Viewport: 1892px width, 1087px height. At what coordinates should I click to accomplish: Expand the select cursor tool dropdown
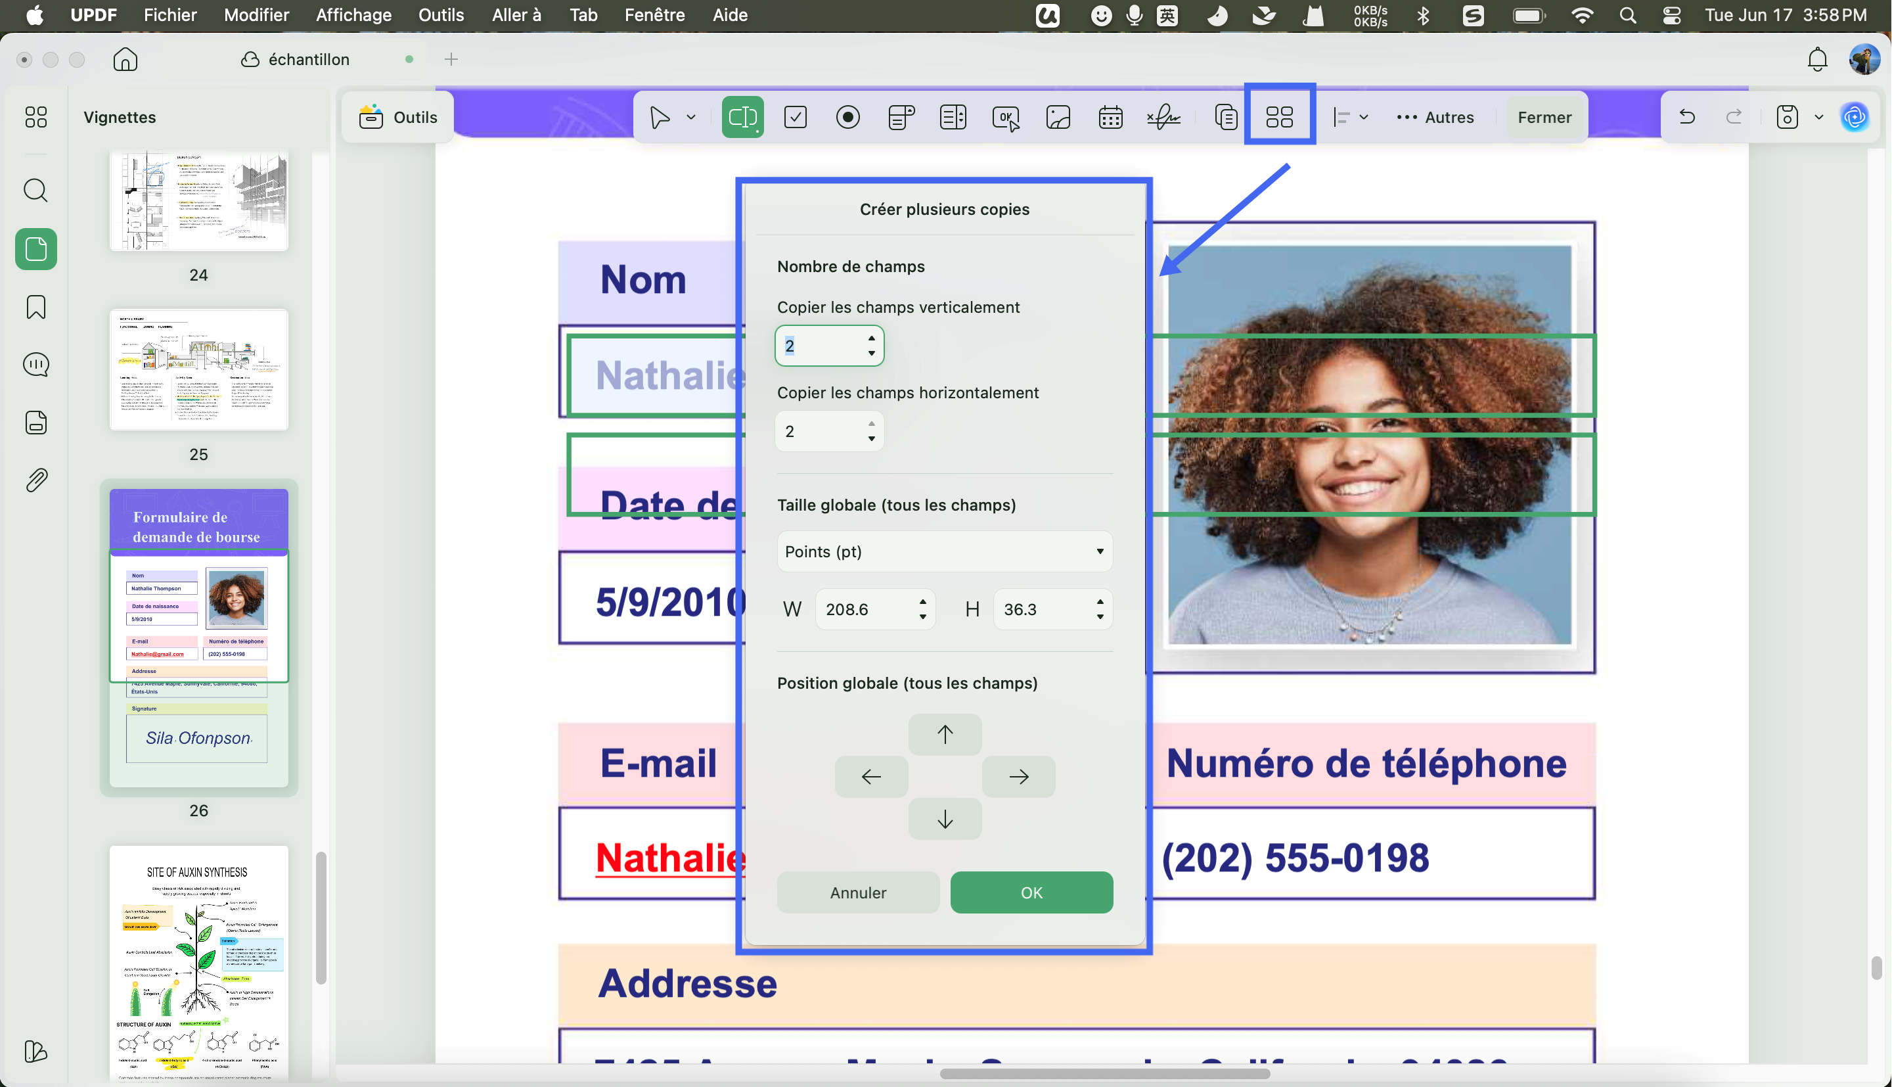coord(691,117)
